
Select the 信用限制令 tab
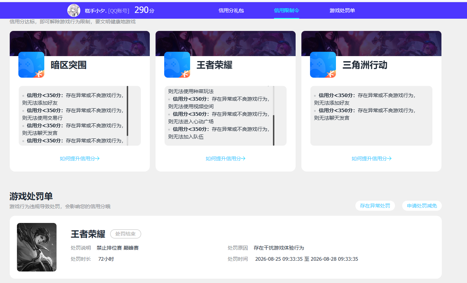(287, 10)
